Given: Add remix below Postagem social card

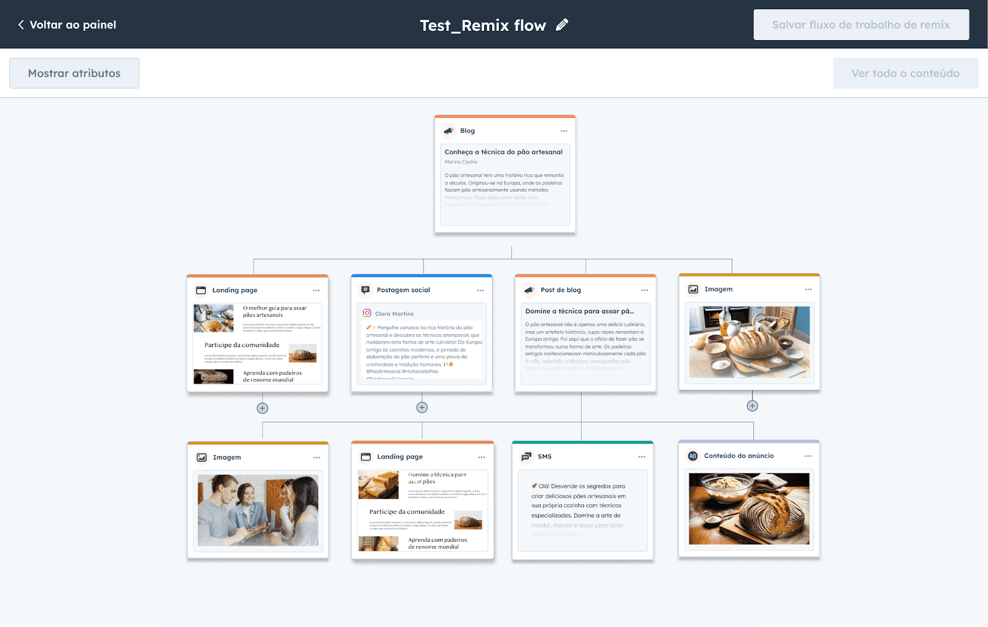Looking at the screenshot, I should [422, 408].
